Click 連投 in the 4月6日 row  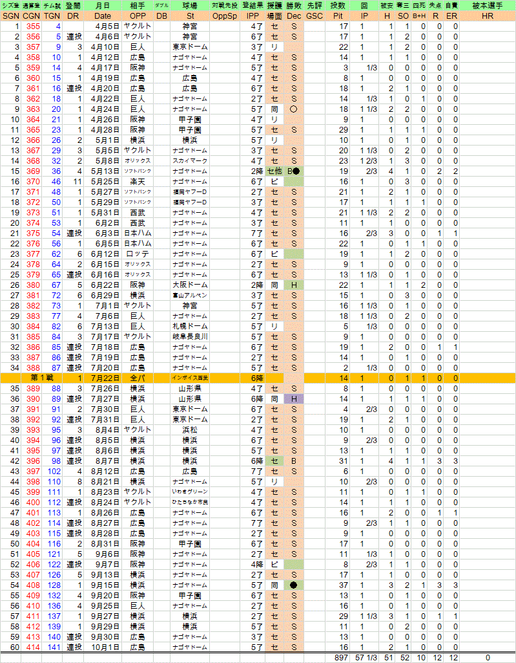pyautogui.click(x=74, y=37)
